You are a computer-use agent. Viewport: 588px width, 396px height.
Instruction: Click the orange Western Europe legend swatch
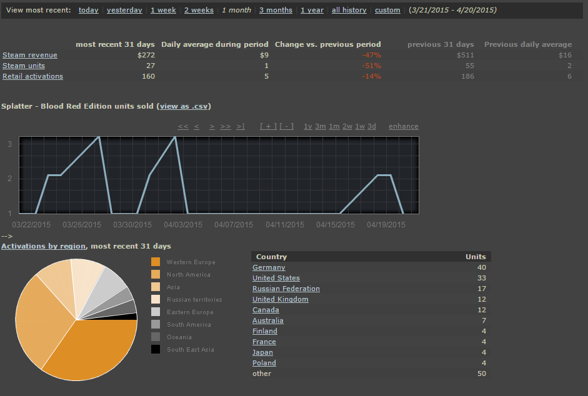156,262
